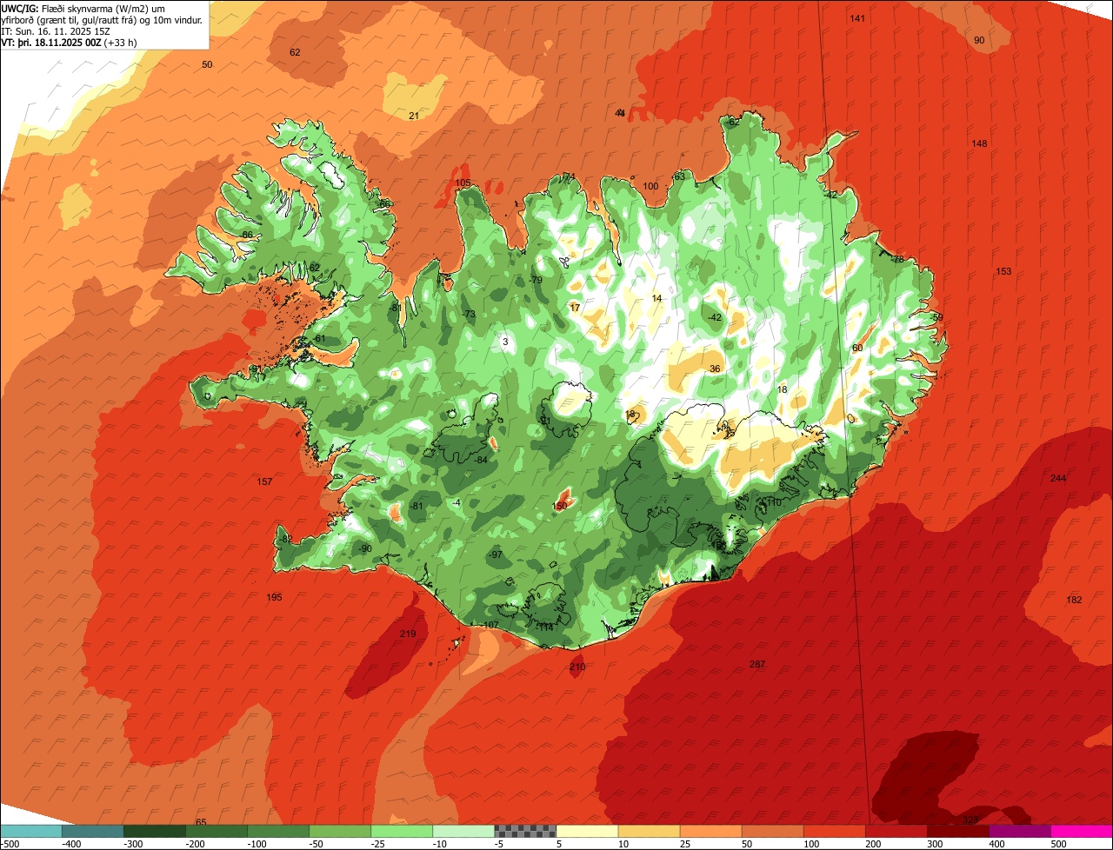Click the 195 flux value on the map

point(274,597)
